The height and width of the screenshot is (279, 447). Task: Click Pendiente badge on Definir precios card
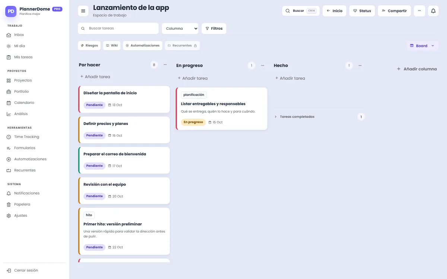tap(94, 135)
